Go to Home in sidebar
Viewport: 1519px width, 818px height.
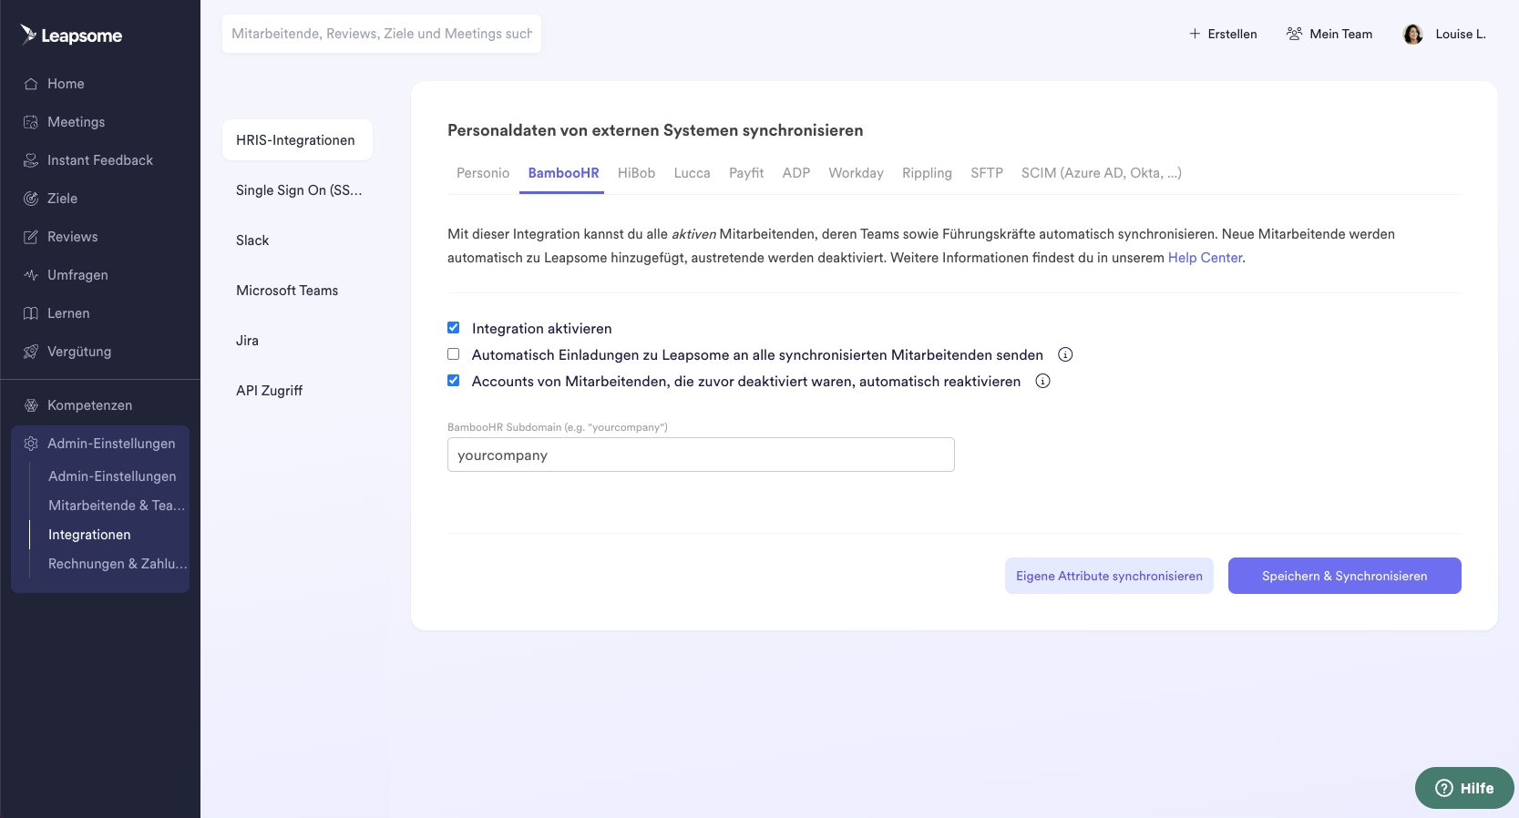(66, 84)
